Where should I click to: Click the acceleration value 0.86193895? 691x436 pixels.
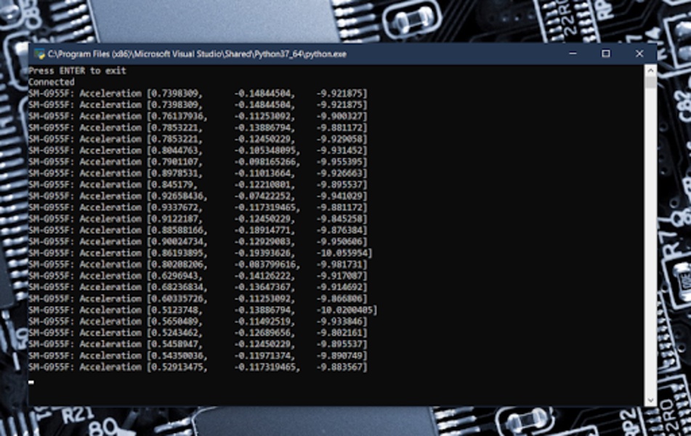[178, 253]
